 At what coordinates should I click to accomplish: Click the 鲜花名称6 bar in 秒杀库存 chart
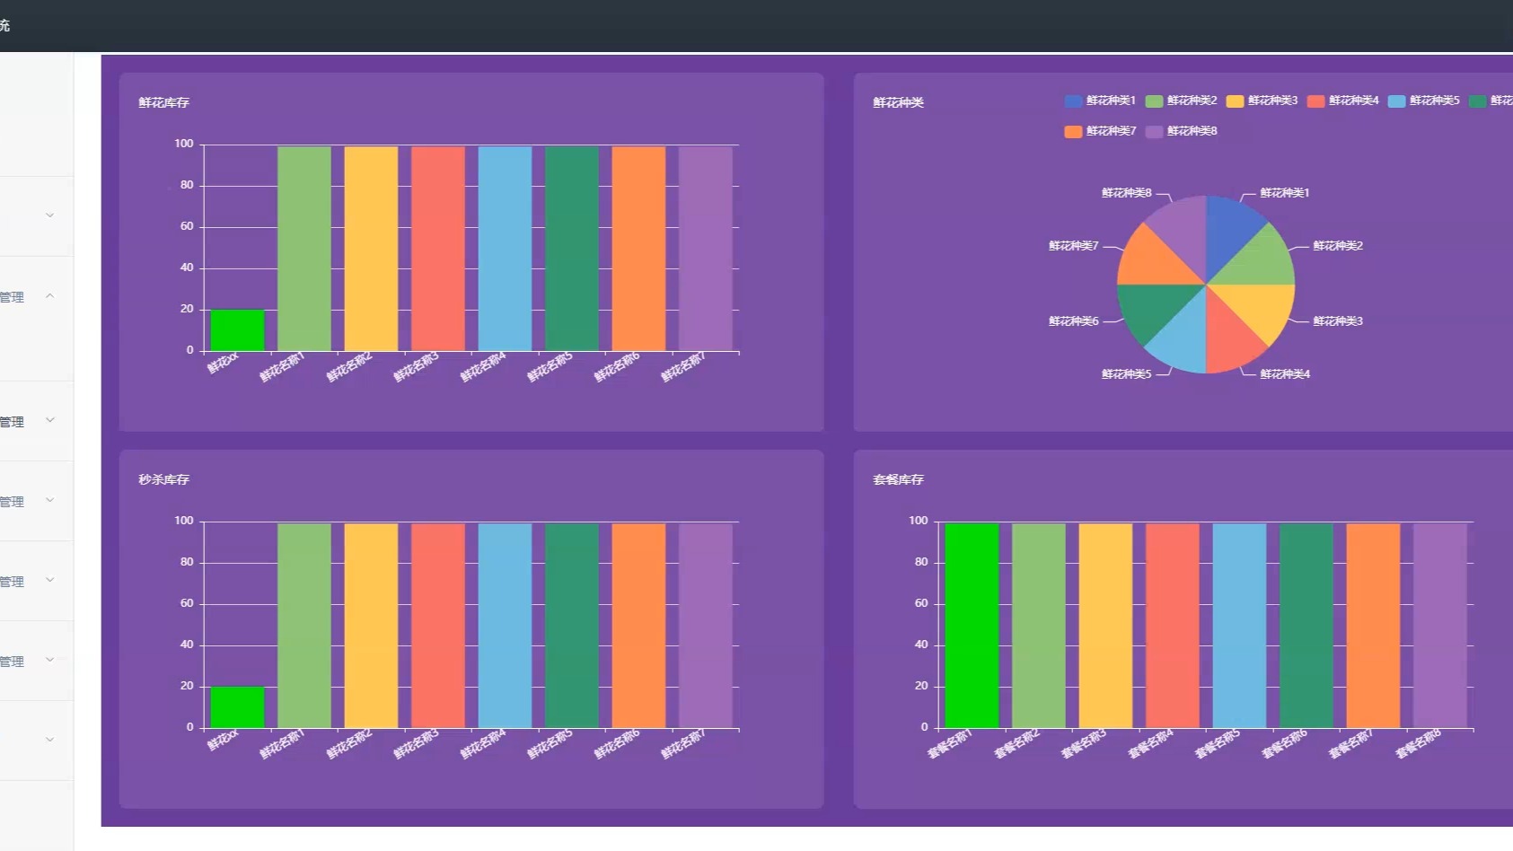[638, 626]
